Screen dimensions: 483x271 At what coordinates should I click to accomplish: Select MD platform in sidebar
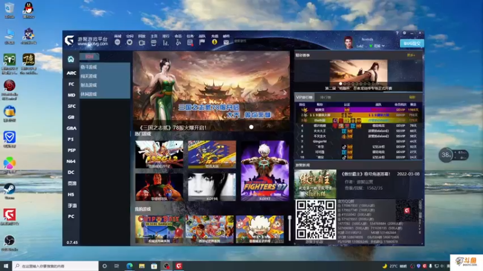71,95
